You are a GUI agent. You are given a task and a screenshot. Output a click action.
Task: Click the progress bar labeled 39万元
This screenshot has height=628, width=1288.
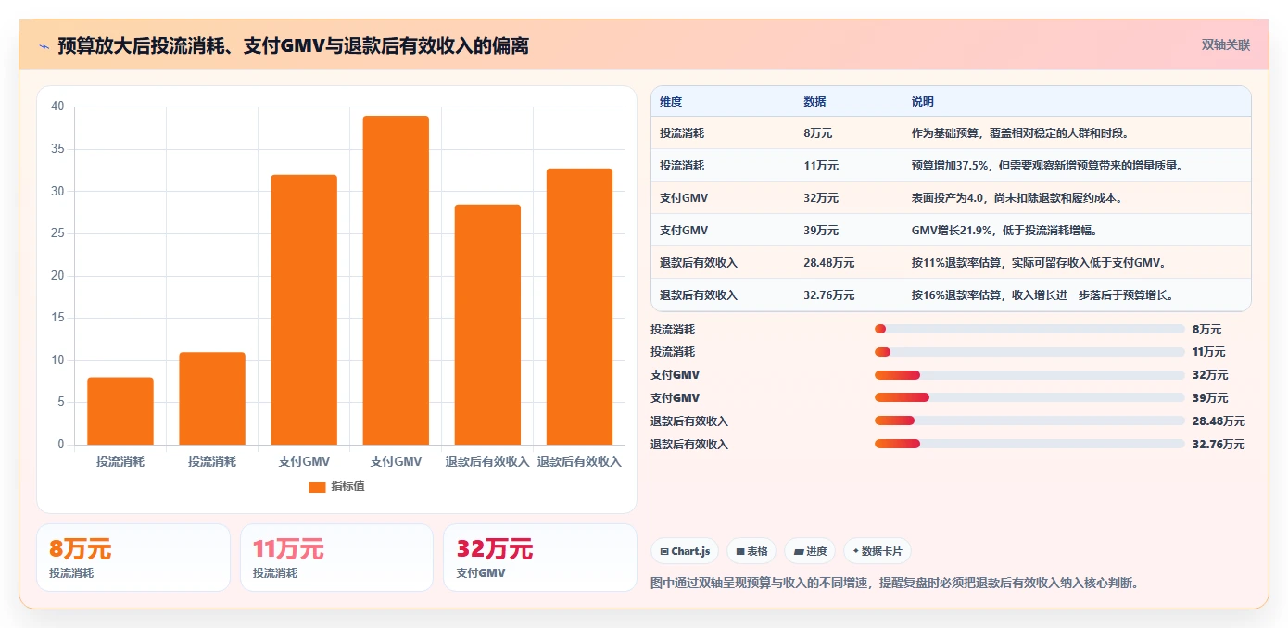point(1029,398)
